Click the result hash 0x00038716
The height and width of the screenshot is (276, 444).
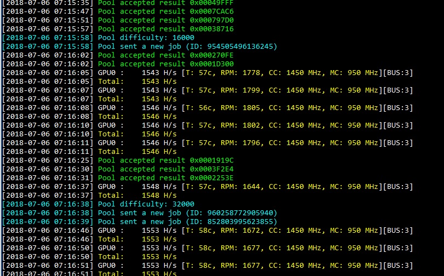pyautogui.click(x=211, y=29)
